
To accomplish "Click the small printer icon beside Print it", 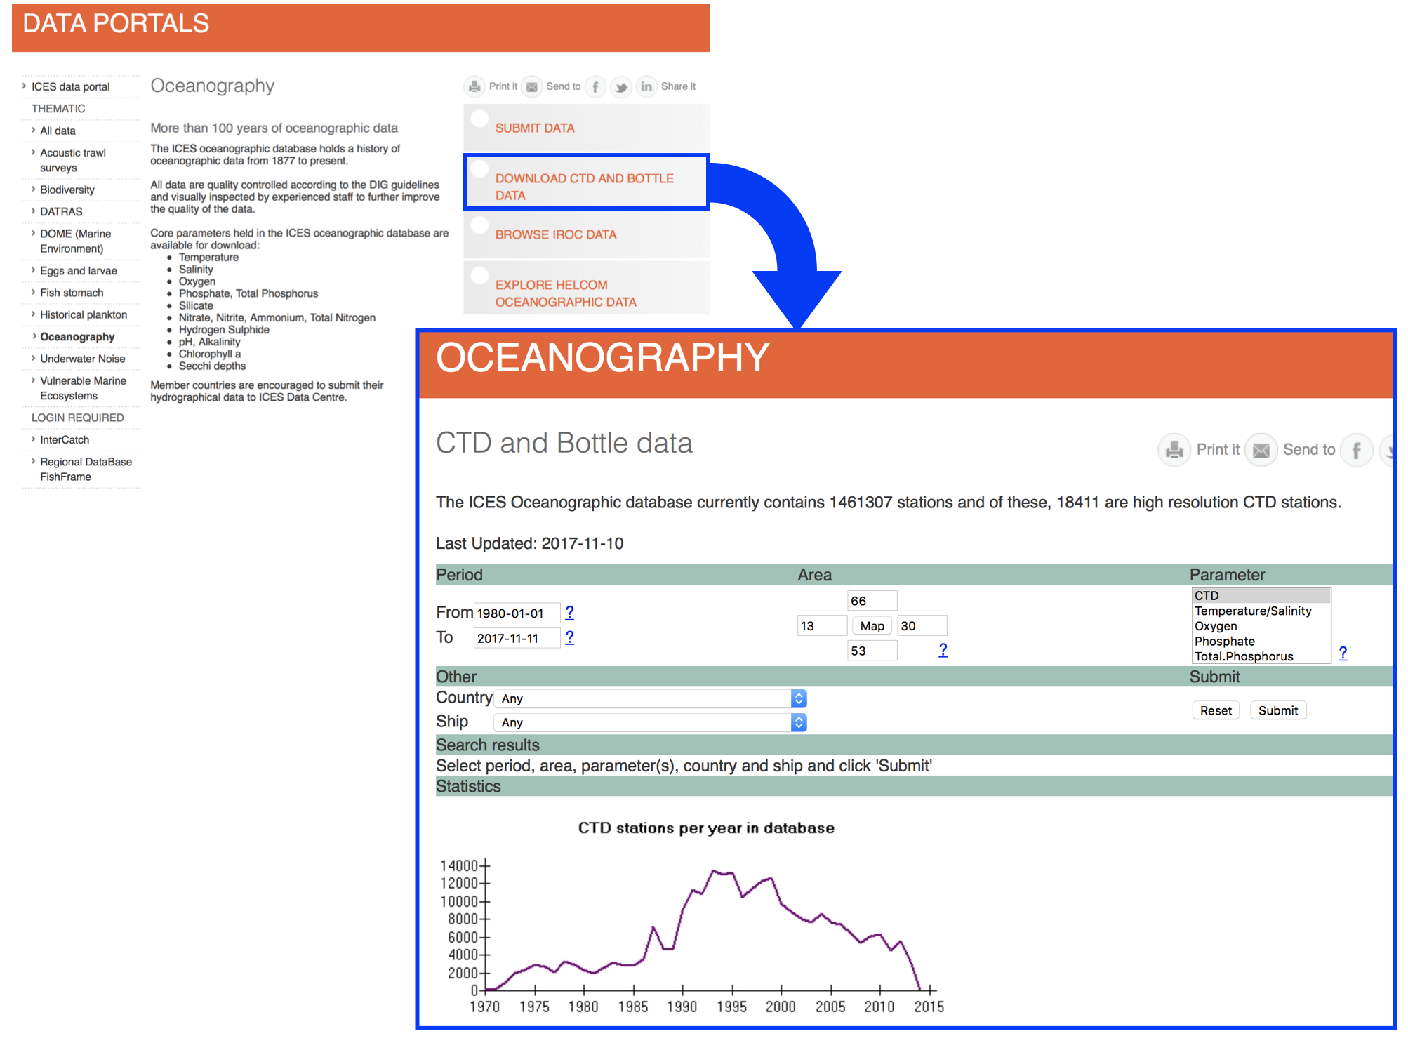I will [474, 86].
